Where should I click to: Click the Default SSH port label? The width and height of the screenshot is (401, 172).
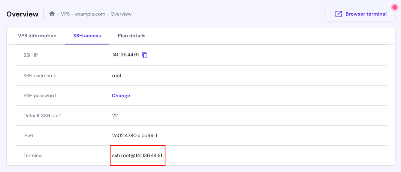[x=42, y=116]
